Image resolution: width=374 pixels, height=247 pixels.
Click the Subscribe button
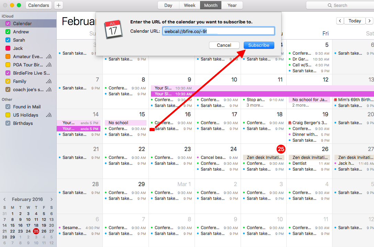[x=259, y=45]
